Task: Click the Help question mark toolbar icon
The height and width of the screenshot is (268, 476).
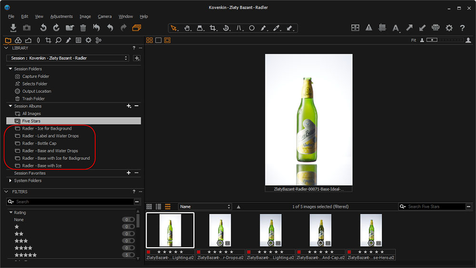Action: coord(462,28)
